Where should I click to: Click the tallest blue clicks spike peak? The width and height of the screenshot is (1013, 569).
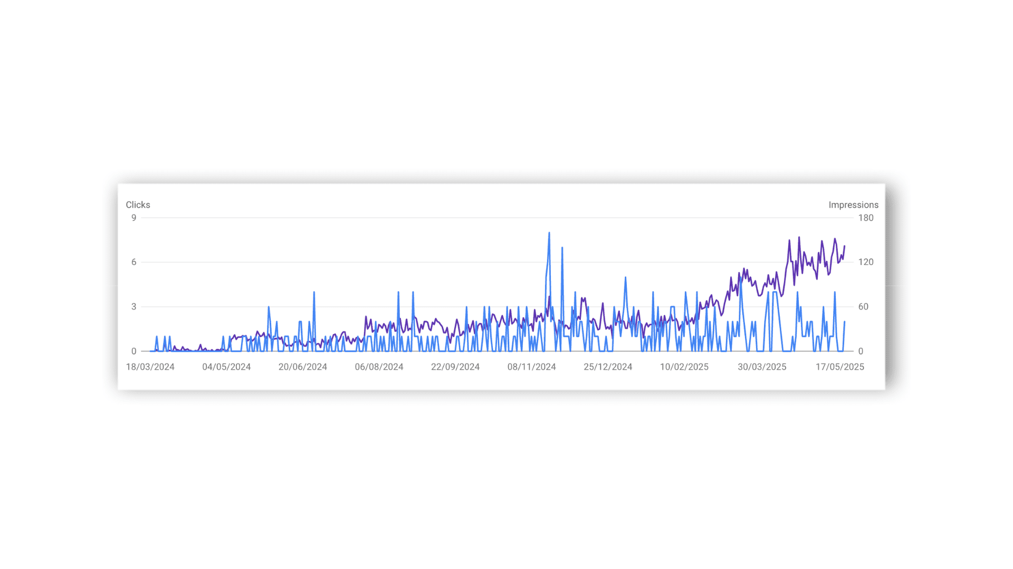click(x=549, y=233)
